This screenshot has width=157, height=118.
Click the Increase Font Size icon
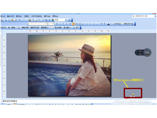[x=94, y=24]
